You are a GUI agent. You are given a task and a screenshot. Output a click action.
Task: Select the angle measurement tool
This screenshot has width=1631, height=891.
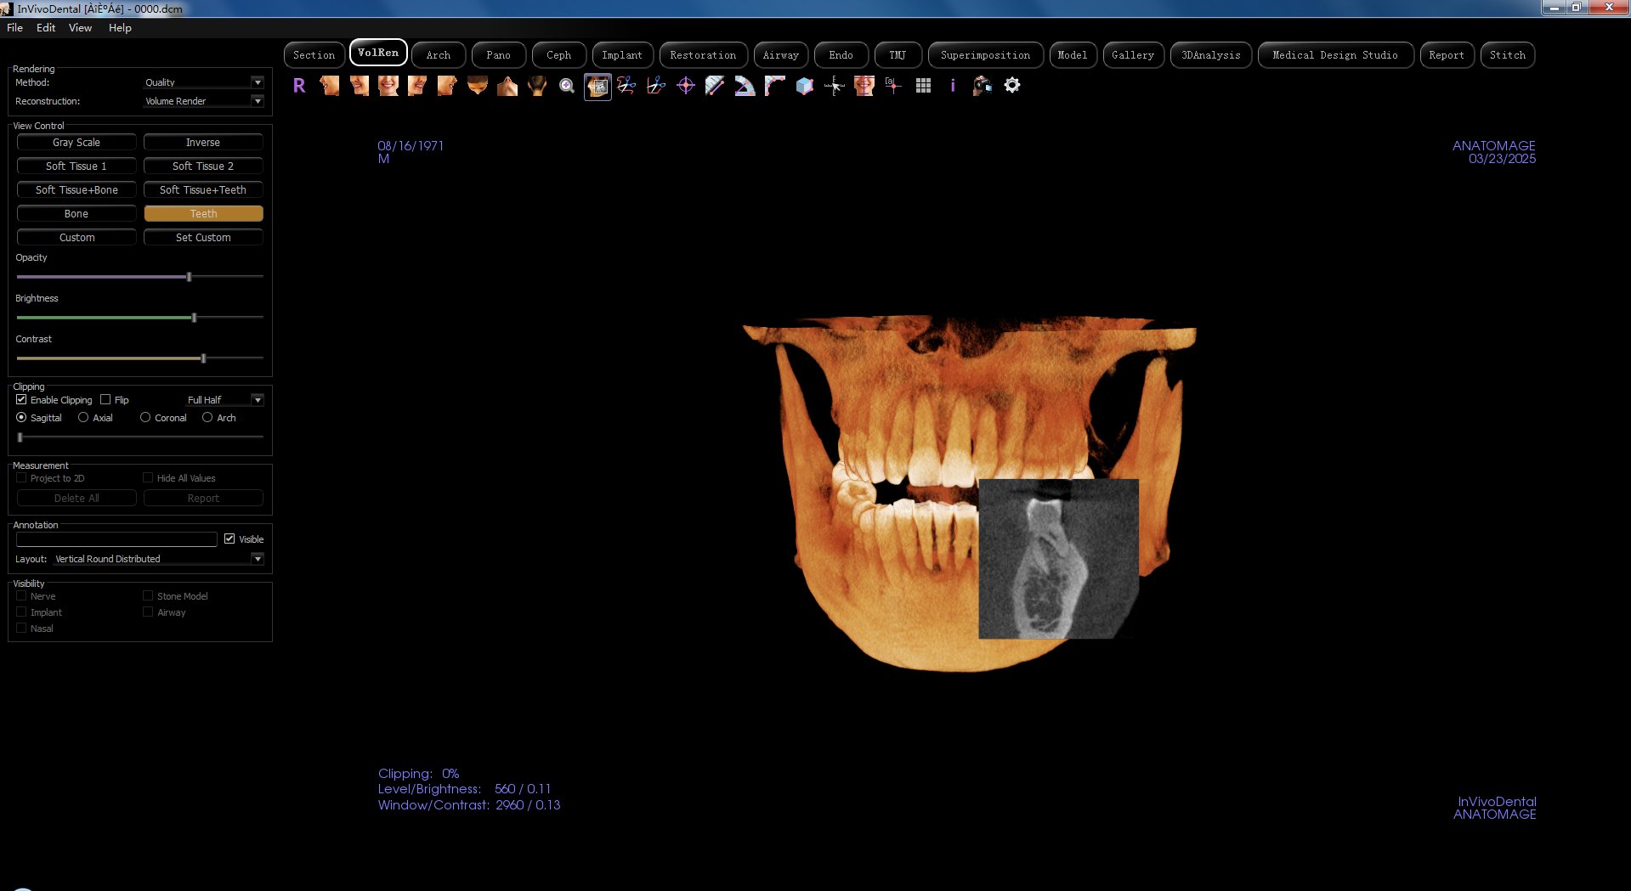point(745,86)
